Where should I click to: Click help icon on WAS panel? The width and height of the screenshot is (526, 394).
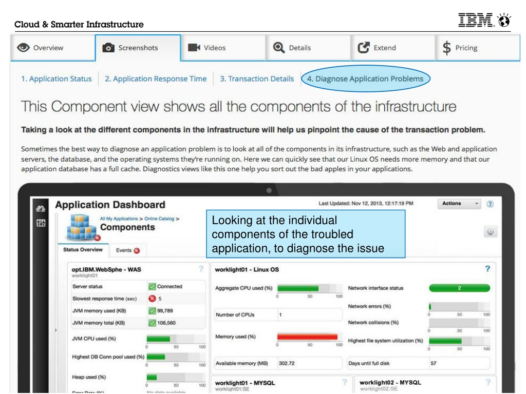click(x=201, y=269)
